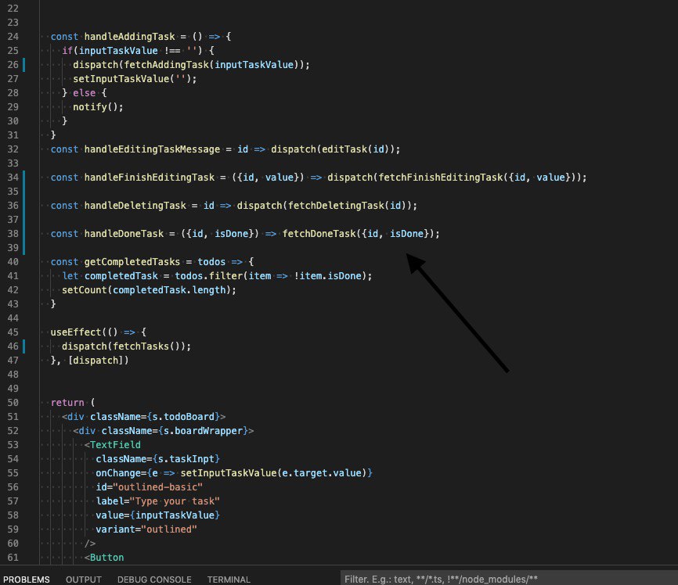
Task: Click the handleDeletingTask constant name
Action: click(x=135, y=206)
